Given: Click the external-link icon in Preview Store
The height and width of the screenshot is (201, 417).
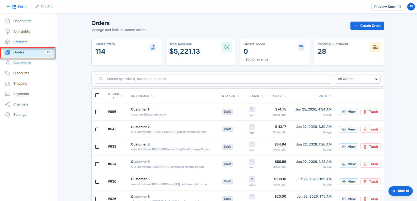Looking at the screenshot, I should pyautogui.click(x=400, y=7).
